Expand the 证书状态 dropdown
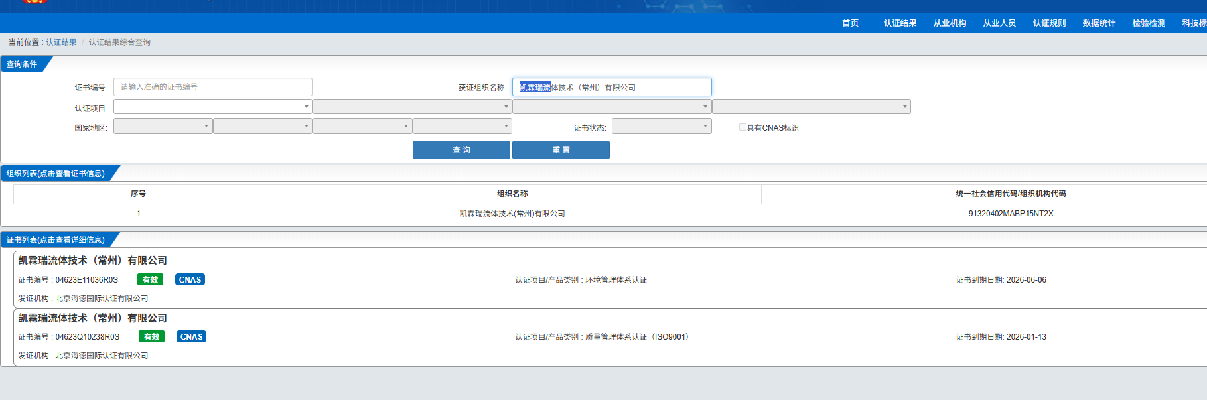 point(662,126)
